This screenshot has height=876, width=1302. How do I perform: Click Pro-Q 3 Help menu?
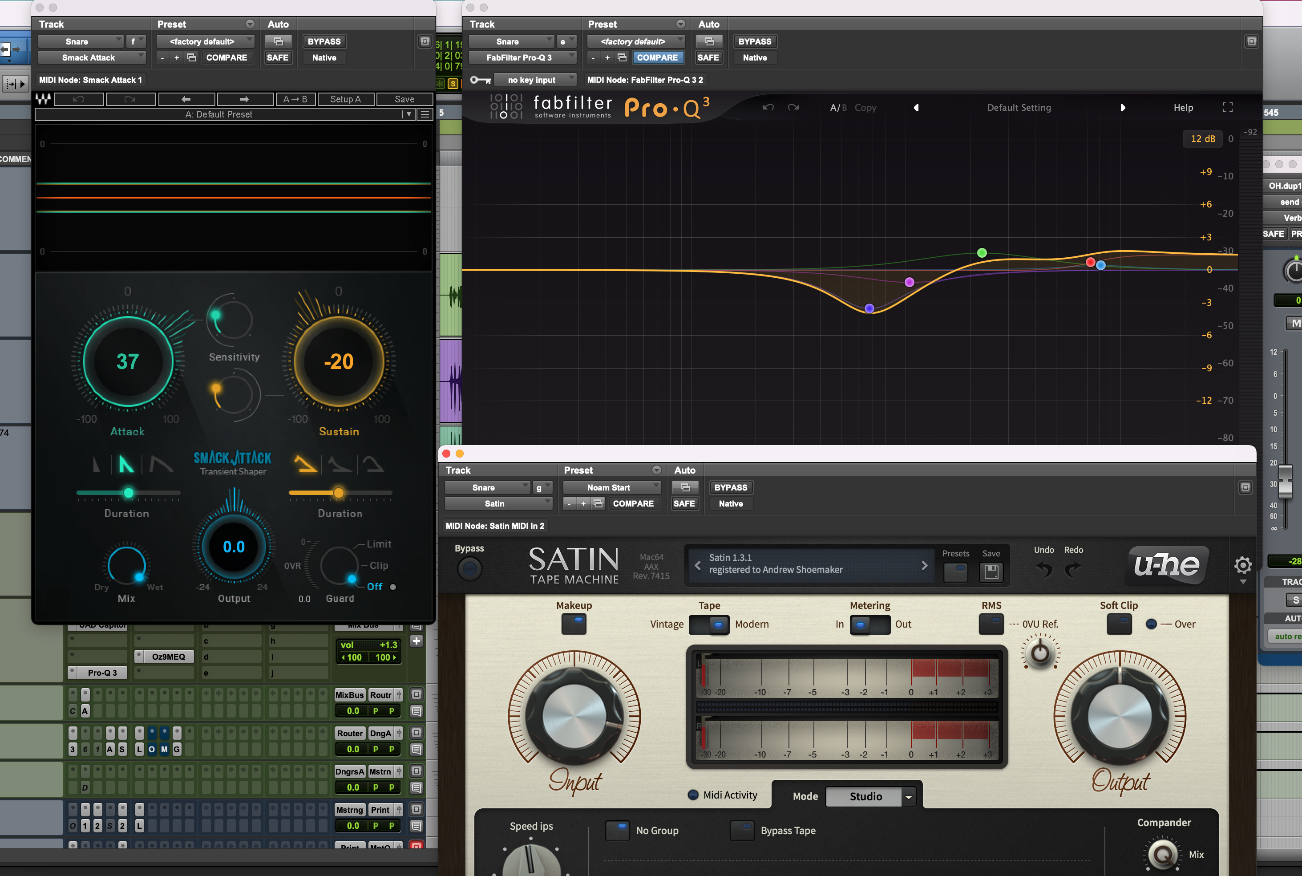(x=1183, y=108)
